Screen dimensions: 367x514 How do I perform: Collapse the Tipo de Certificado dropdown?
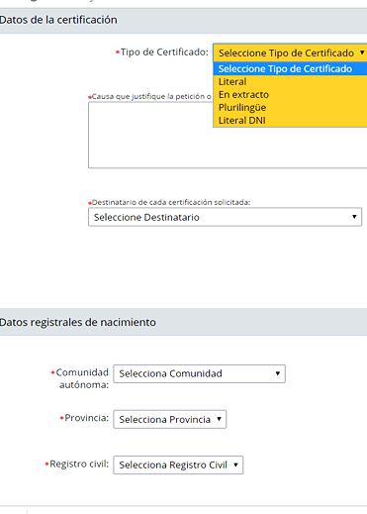click(290, 52)
